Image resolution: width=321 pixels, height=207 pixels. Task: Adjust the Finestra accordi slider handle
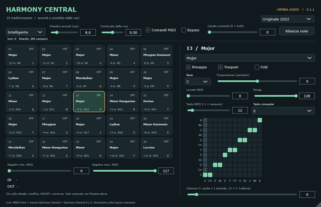point(57,32)
